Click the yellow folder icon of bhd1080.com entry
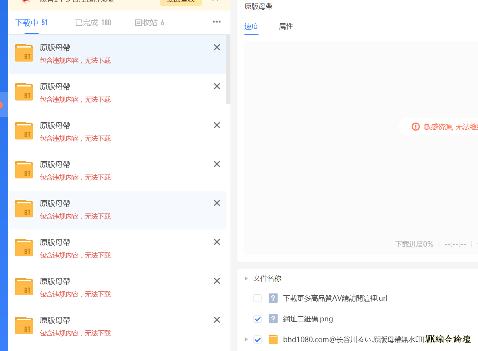Viewport: 478px width, 351px height. [273, 339]
